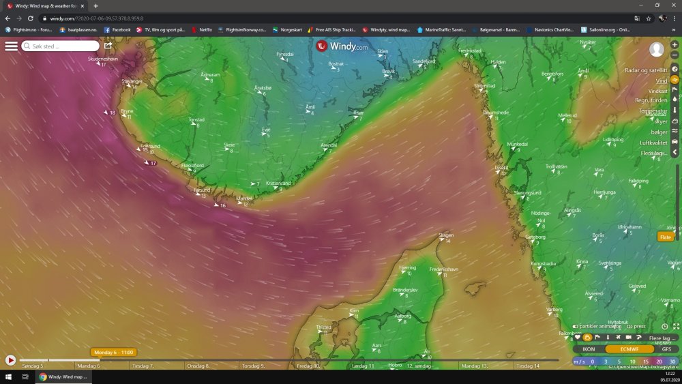
Task: Select the GFS forecast model
Action: (666, 349)
